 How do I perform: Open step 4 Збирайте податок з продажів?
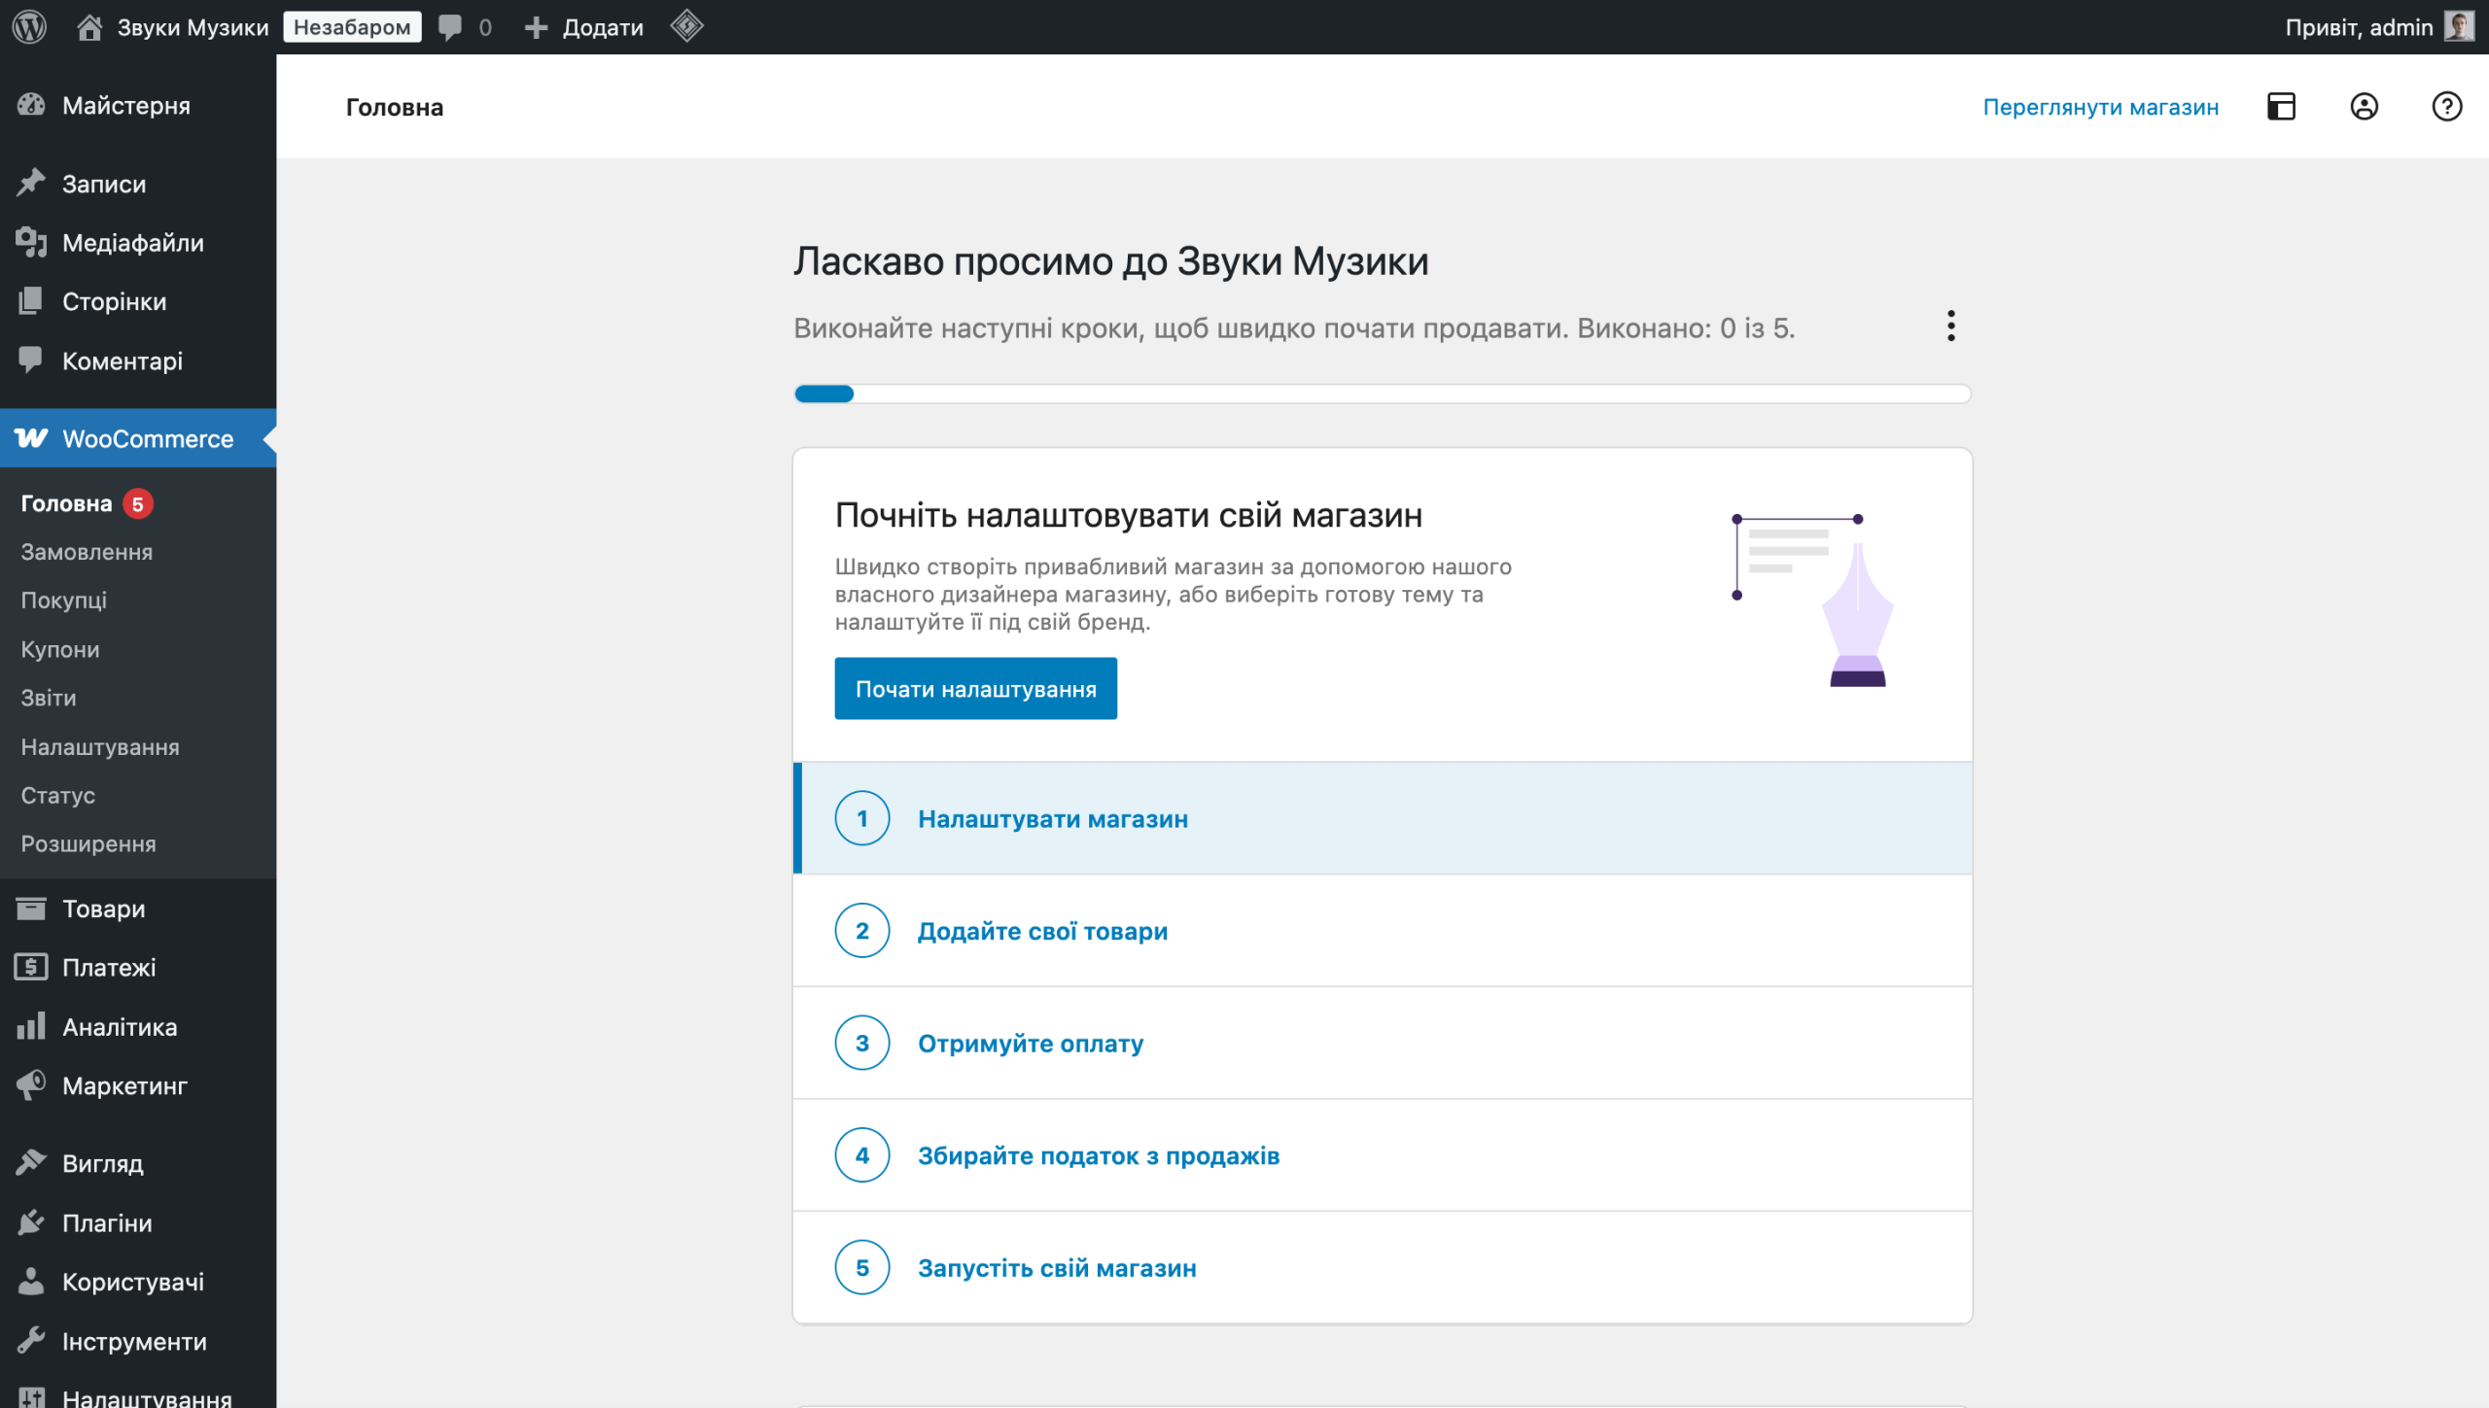click(x=1383, y=1155)
